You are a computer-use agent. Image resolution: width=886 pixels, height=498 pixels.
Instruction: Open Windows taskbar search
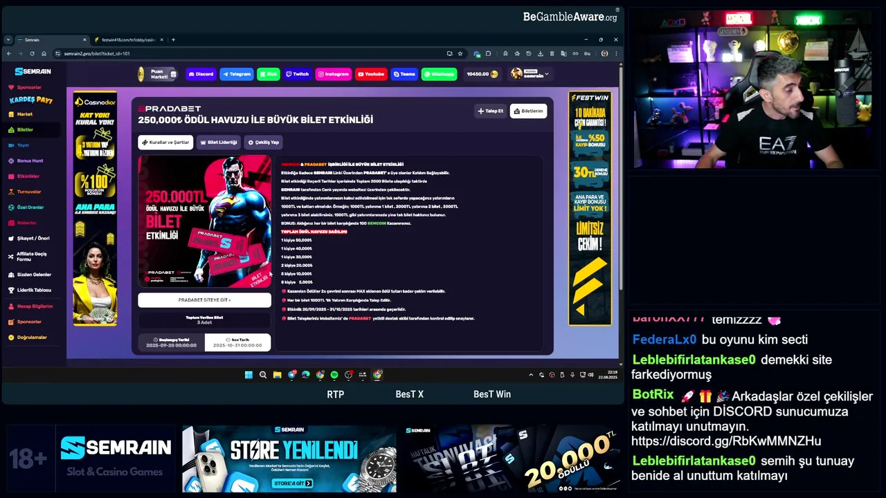263,375
